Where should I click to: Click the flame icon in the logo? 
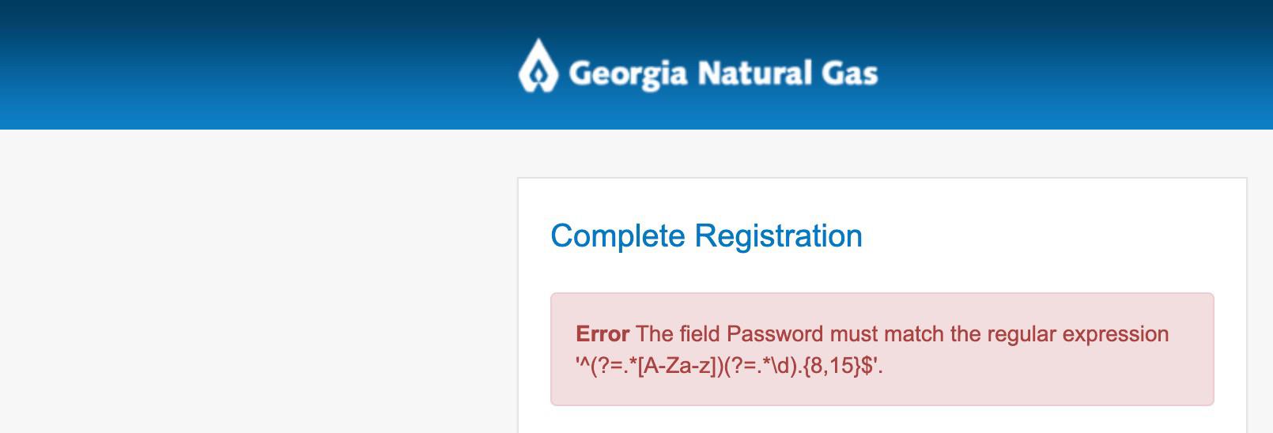[x=538, y=66]
